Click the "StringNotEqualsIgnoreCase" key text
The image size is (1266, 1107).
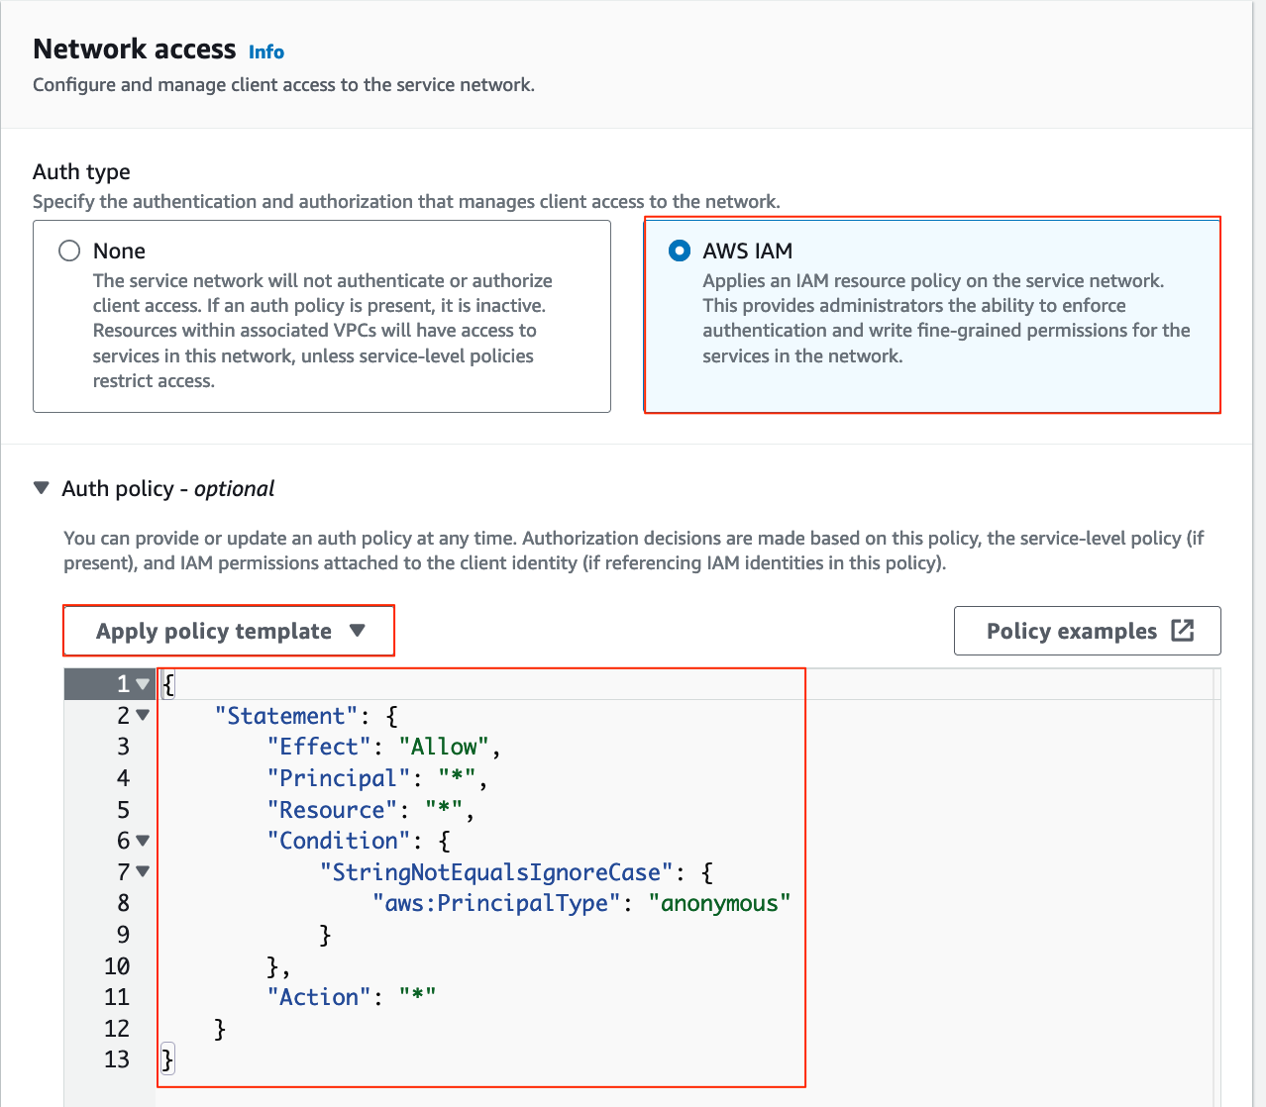click(496, 872)
